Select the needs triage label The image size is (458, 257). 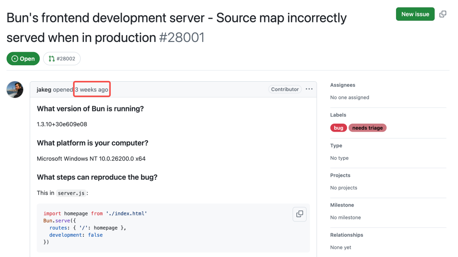pyautogui.click(x=367, y=128)
